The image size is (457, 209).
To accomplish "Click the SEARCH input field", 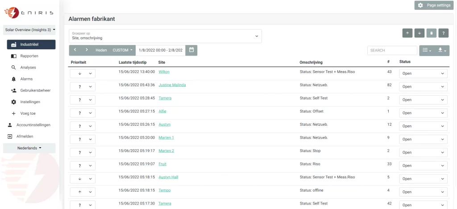I will click(392, 51).
